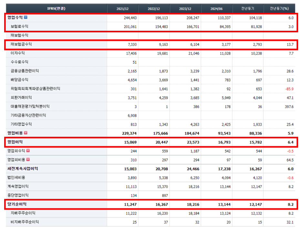The height and width of the screenshot is (229, 302).
Task: Click the 201,061 value in 보험료수익 row
Action: [130, 27]
